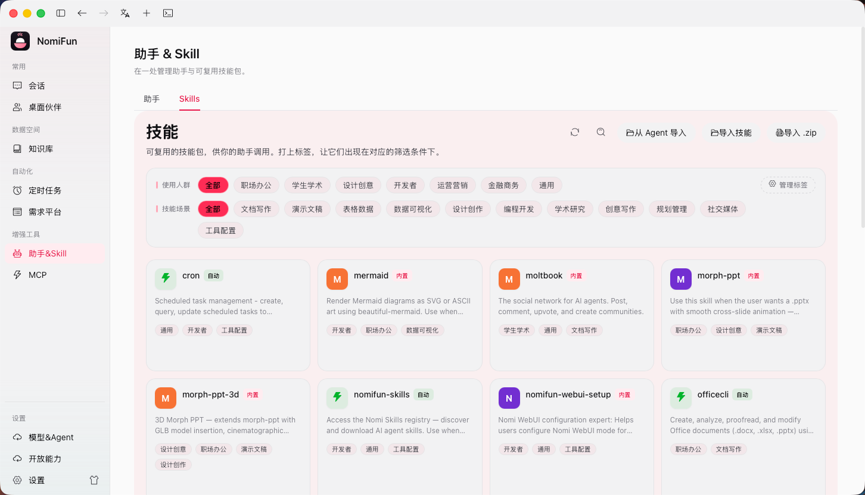
Task: Open 设置 at sidebar bottom
Action: 45,480
